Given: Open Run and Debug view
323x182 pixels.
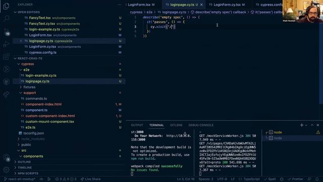Looking at the screenshot, I should [x=6, y=44].
